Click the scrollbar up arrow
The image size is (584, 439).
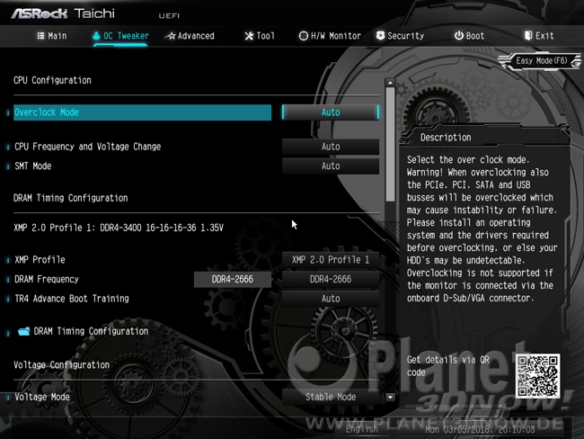coord(390,83)
